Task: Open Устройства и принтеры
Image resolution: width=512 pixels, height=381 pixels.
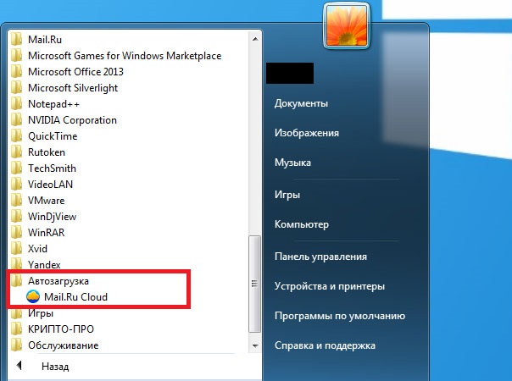Action: [x=330, y=286]
